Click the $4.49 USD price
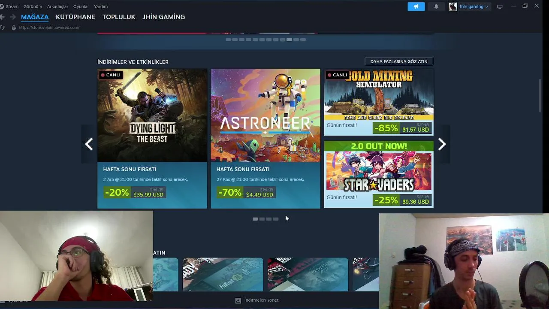 259,194
